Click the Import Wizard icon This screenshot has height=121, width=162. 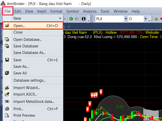pyautogui.click(x=7, y=87)
